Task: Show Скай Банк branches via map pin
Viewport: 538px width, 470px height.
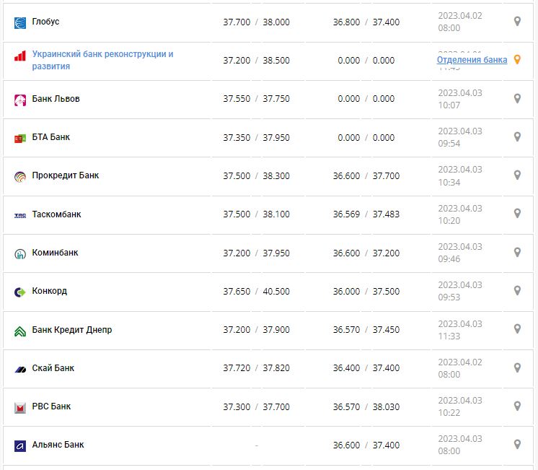Action: (517, 367)
